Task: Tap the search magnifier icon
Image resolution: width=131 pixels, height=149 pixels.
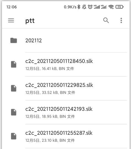Action: click(x=106, y=20)
